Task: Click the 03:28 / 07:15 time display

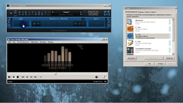Action: click(98, 82)
